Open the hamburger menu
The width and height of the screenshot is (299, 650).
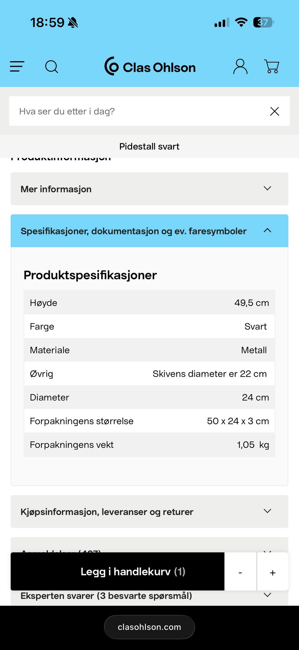[x=17, y=67]
